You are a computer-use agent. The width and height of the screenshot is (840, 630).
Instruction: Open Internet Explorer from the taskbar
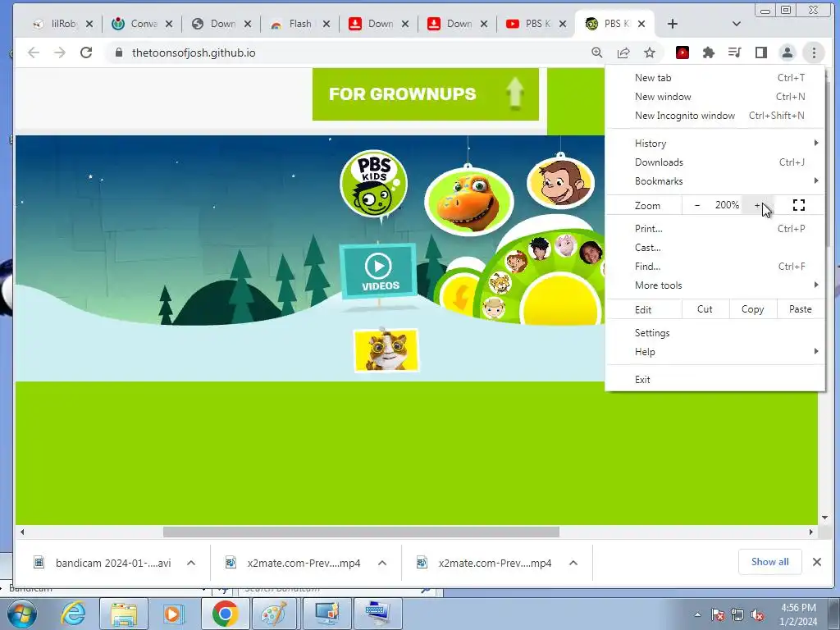[x=73, y=614]
